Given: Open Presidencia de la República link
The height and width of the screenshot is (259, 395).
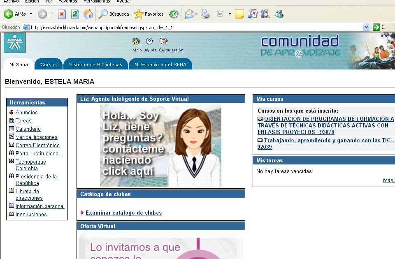Looking at the screenshot, I should point(36,180).
